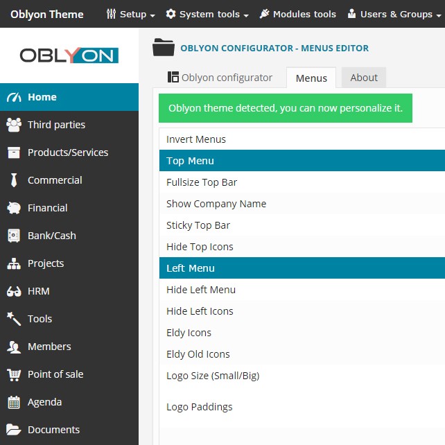The width and height of the screenshot is (445, 445).
Task: Click the Invert Menus option row
Action: (302, 139)
